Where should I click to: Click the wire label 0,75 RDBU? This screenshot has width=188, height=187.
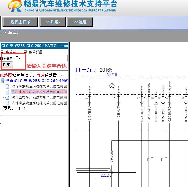[142, 114]
